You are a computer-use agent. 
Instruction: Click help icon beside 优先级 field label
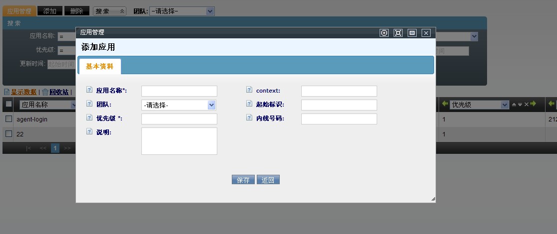coord(89,118)
